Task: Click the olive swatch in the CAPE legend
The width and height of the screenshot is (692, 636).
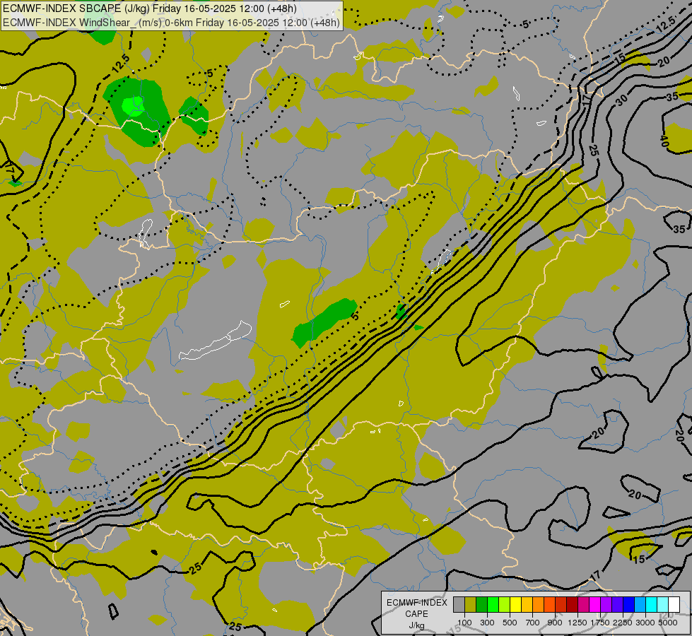Action: click(471, 604)
